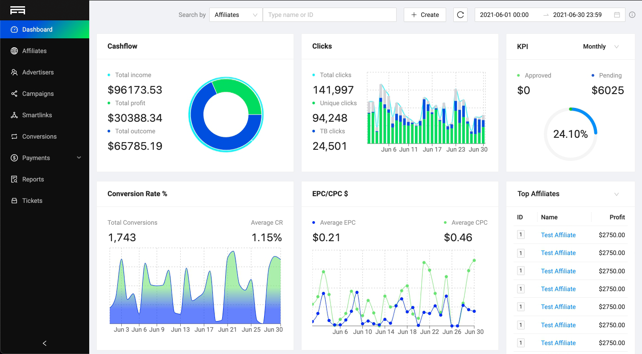Click the Clicks bar chart

(x=427, y=108)
